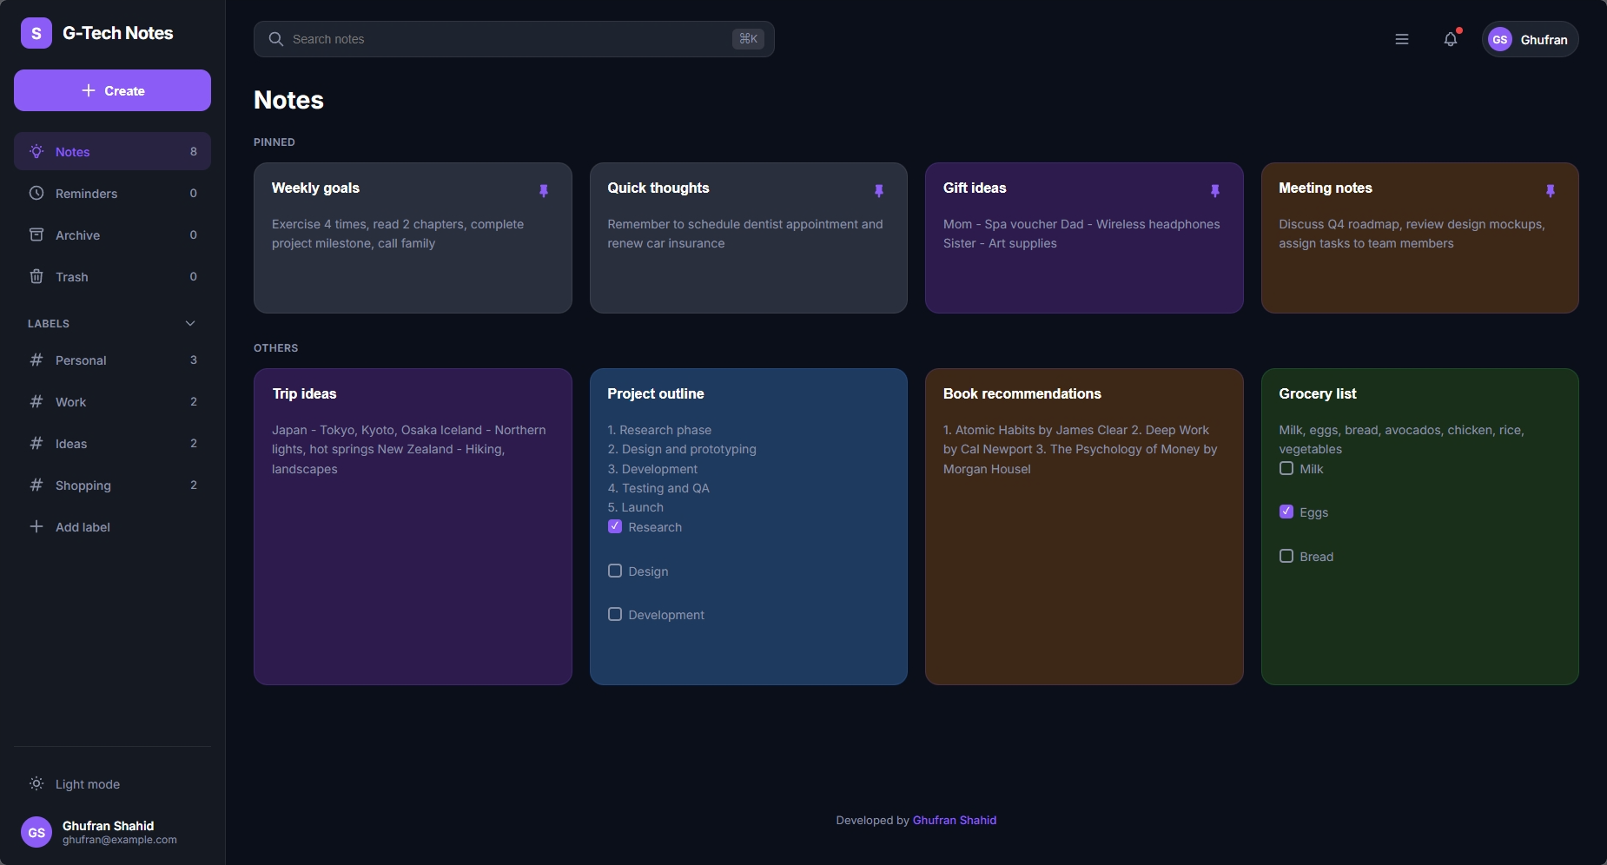1607x865 pixels.
Task: Uncheck the Eggs item in Grocery list
Action: tap(1287, 512)
